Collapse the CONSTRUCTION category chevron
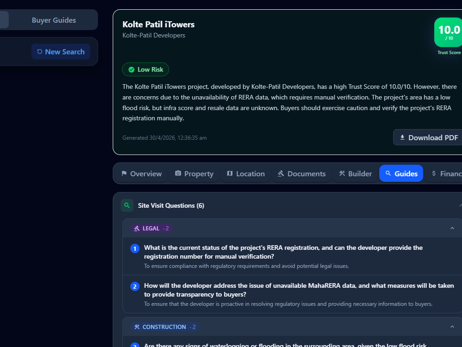 [x=452, y=327]
